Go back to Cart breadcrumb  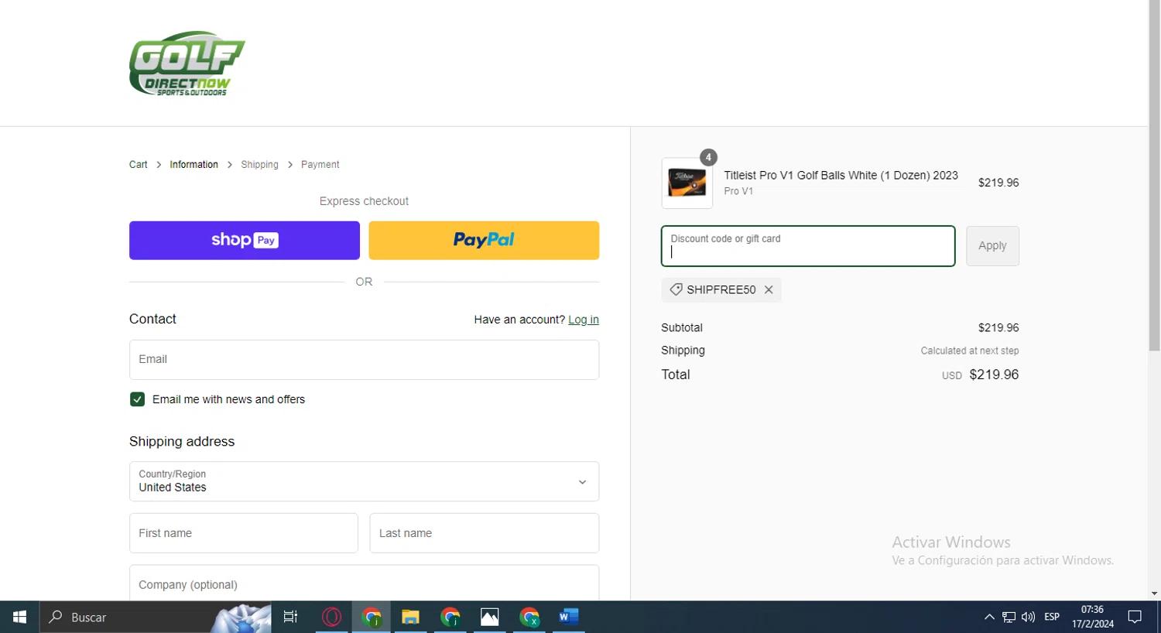(138, 165)
